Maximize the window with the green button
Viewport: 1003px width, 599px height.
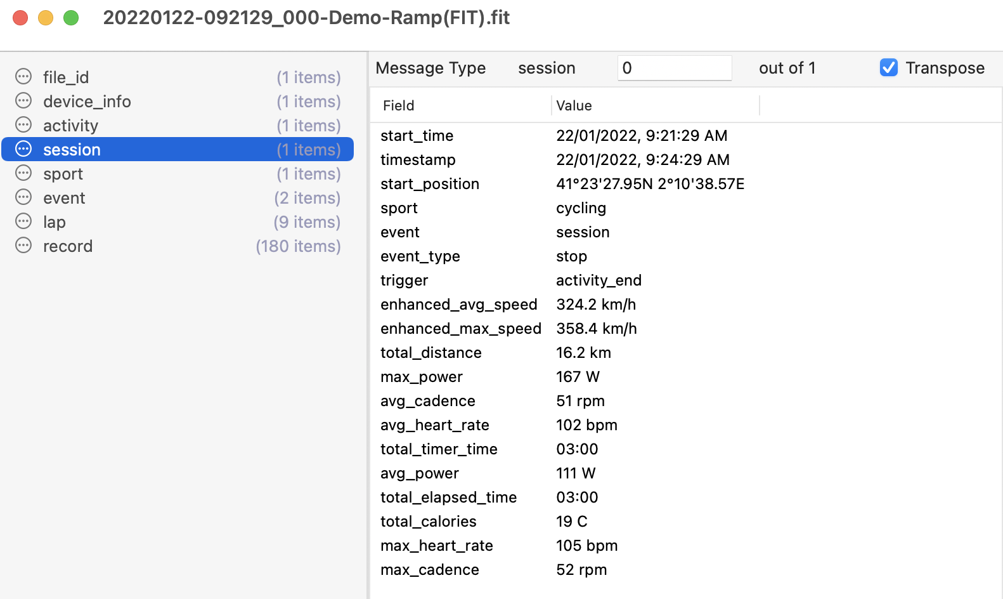pyautogui.click(x=71, y=18)
